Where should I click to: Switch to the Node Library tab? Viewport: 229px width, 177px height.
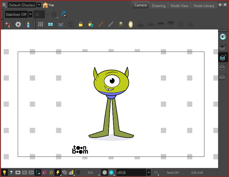tap(204, 5)
